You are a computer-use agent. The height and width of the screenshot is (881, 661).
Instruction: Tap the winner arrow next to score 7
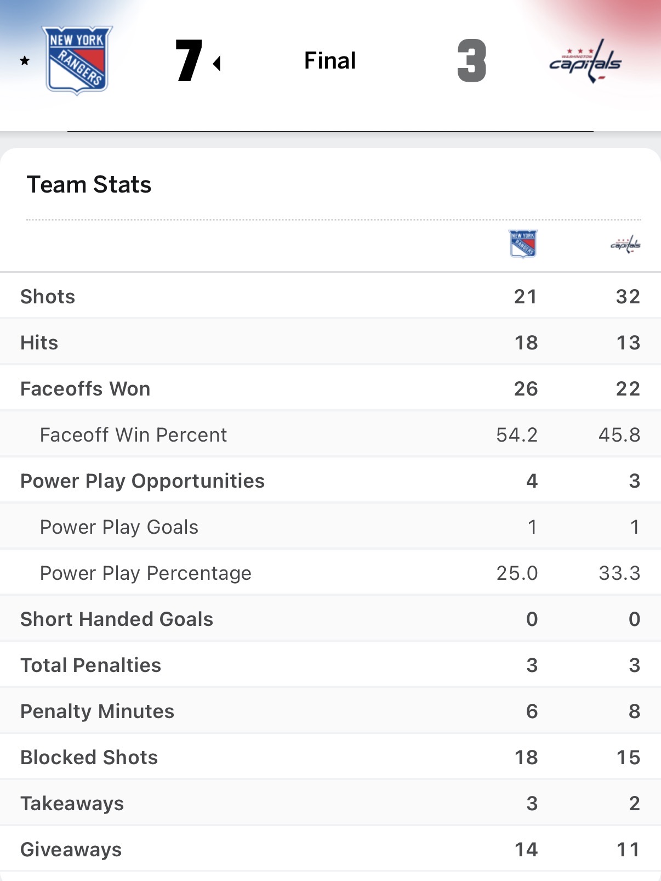click(217, 64)
